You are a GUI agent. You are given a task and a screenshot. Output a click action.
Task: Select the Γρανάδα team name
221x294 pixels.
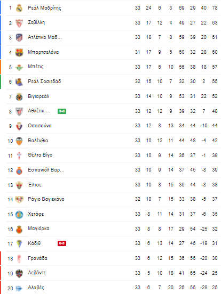pos(37,258)
